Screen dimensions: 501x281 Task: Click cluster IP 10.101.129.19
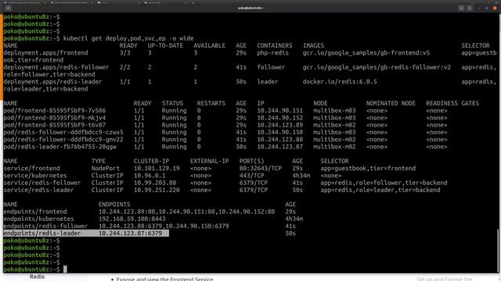click(157, 169)
